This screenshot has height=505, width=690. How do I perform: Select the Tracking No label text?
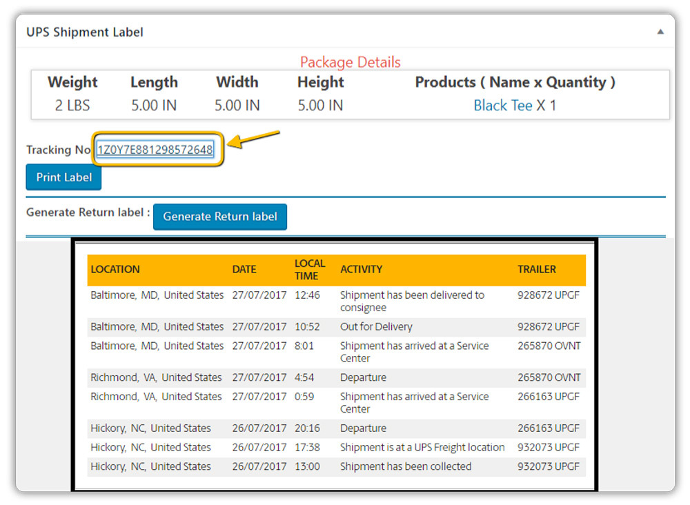(x=59, y=150)
